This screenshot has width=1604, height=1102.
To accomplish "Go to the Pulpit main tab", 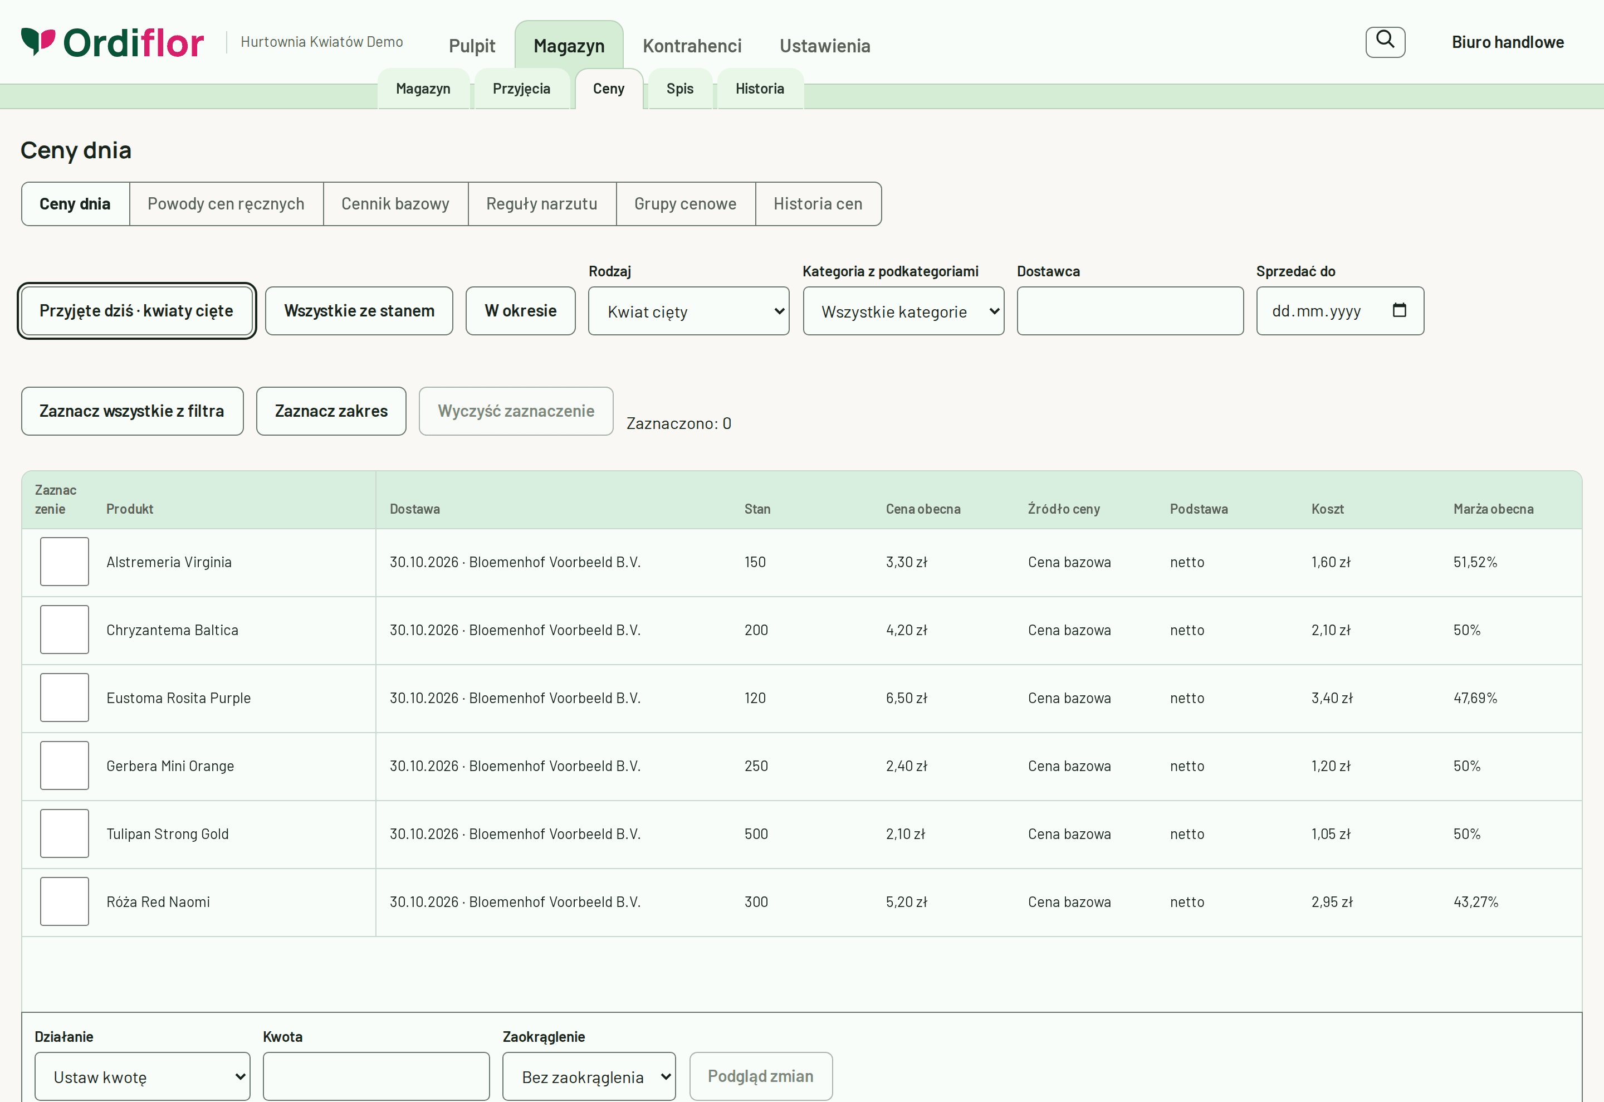I will [472, 46].
